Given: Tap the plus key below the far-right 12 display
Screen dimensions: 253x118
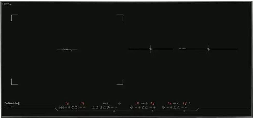Looking at the screenshot, I should click(186, 107).
